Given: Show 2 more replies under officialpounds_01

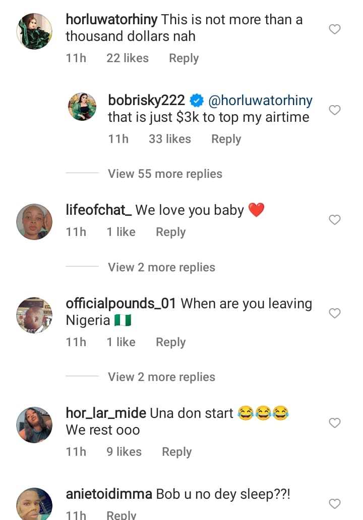Looking at the screenshot, I should point(161,377).
